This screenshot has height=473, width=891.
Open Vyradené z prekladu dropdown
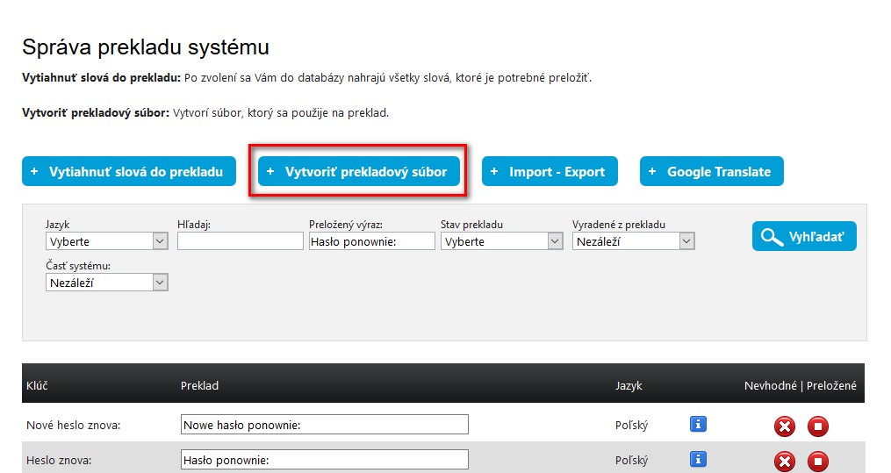(633, 241)
